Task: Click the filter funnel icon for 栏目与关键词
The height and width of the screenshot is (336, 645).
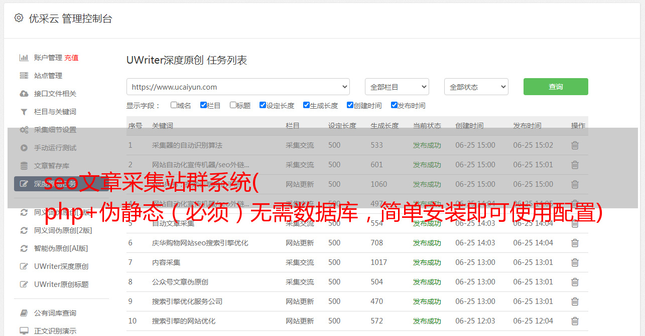Action: pos(24,112)
